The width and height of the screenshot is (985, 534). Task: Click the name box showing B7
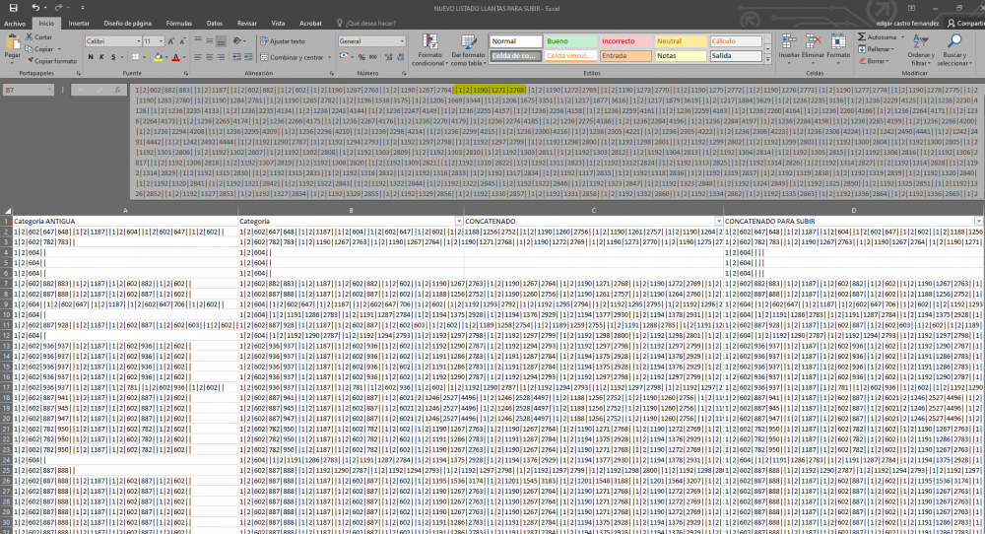tap(29, 90)
